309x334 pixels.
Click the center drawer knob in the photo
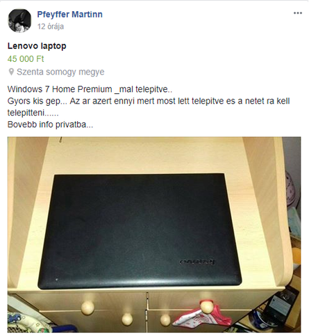pos(127,319)
